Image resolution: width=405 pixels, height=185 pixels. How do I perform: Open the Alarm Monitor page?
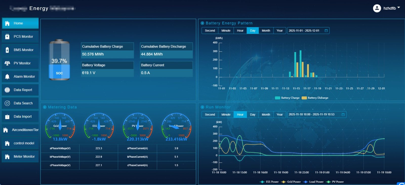(20, 77)
